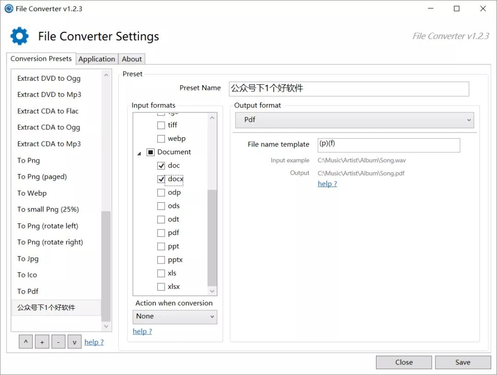Remove preset with - button
The image size is (497, 375).
pos(58,342)
